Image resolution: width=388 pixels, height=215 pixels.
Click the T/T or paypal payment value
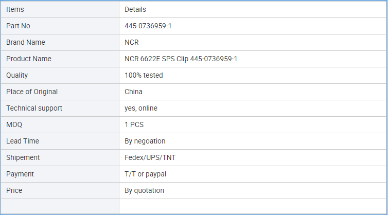pos(145,174)
